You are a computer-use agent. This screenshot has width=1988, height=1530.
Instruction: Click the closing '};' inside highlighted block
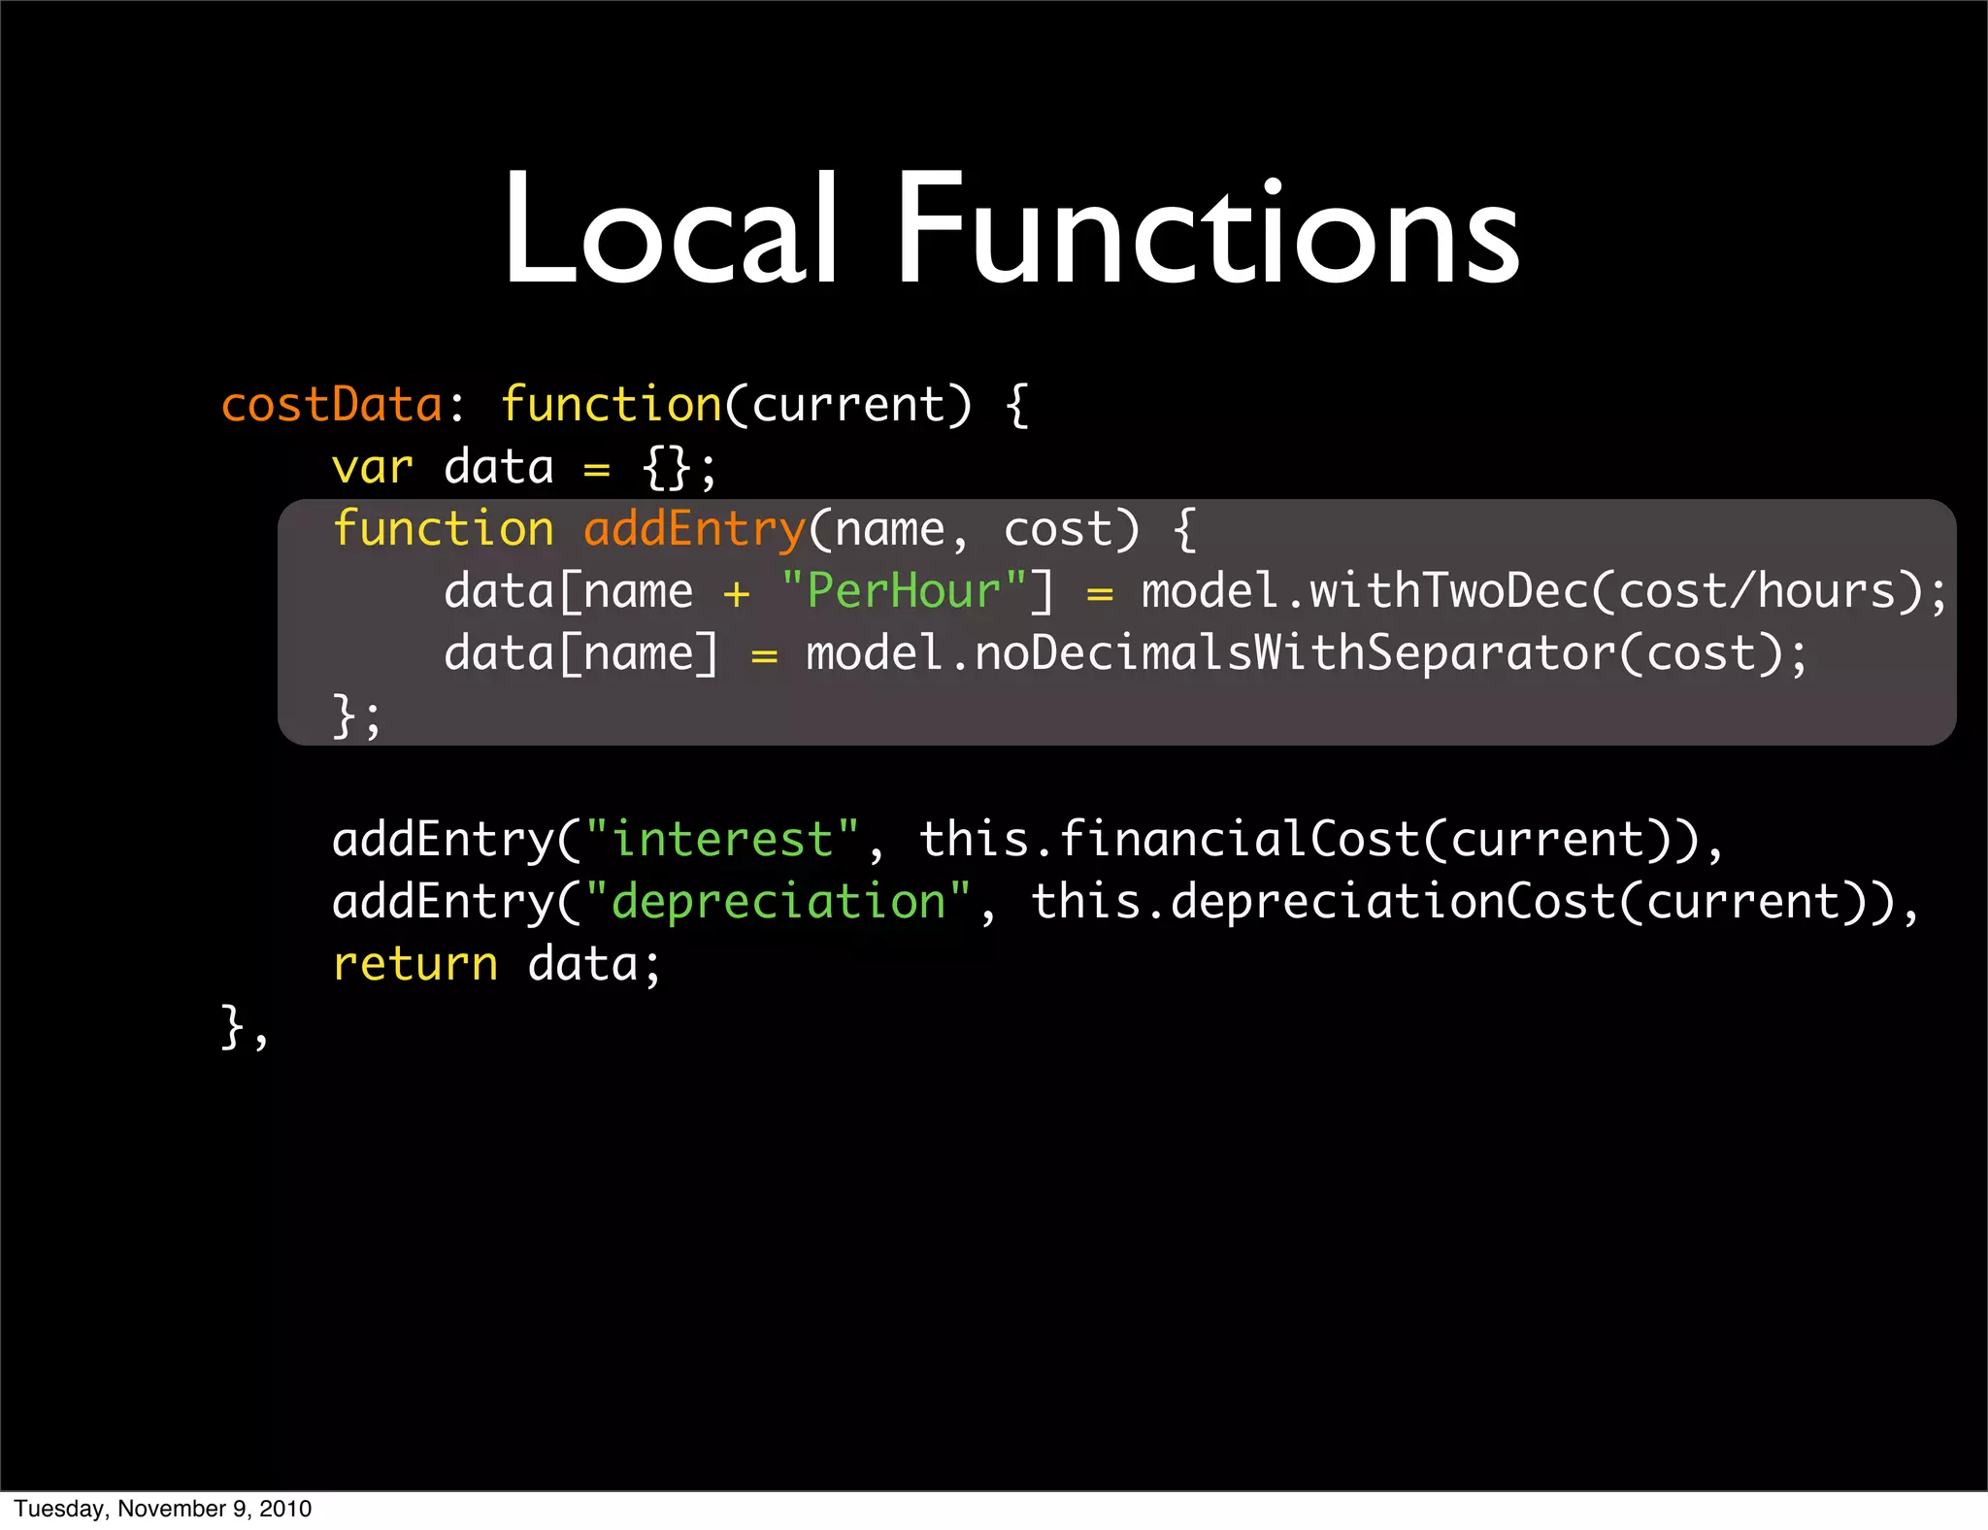pyautogui.click(x=356, y=716)
